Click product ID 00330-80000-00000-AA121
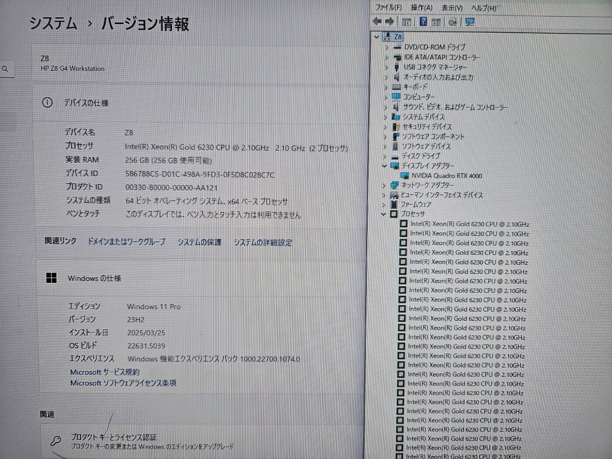 171,188
